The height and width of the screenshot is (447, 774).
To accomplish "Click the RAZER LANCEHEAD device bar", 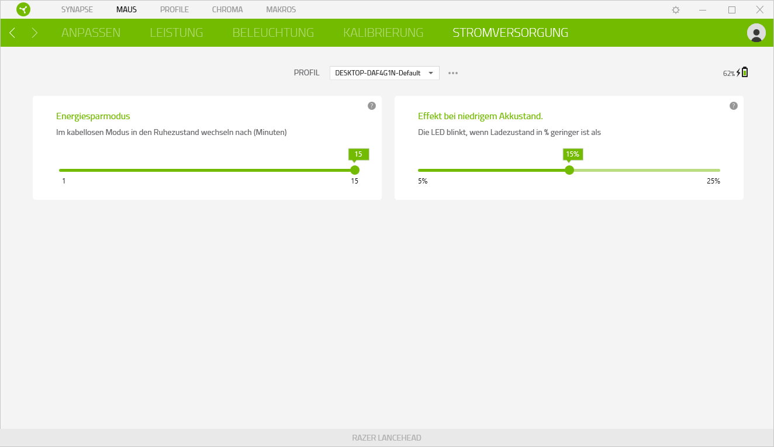I will coord(386,438).
